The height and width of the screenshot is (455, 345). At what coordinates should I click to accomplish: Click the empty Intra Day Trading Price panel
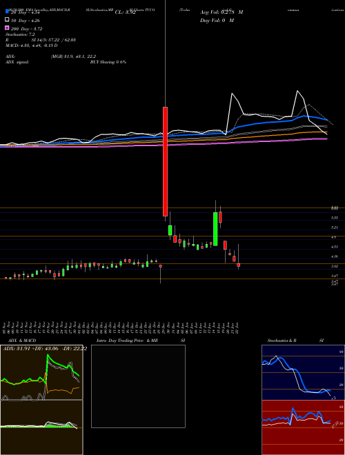click(x=138, y=386)
